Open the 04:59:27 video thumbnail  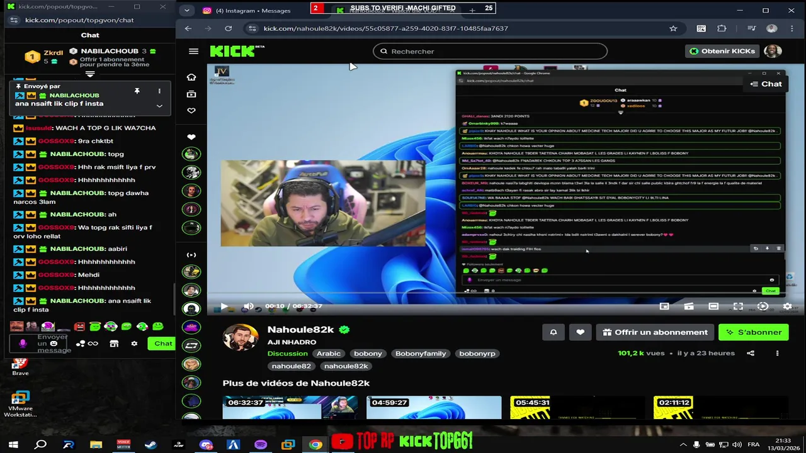coord(434,407)
